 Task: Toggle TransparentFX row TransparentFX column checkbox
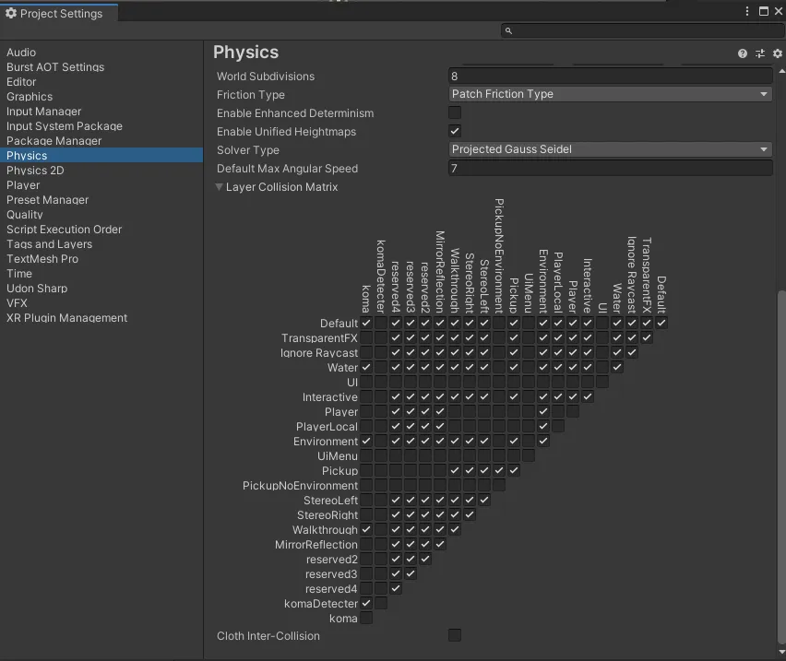[647, 338]
